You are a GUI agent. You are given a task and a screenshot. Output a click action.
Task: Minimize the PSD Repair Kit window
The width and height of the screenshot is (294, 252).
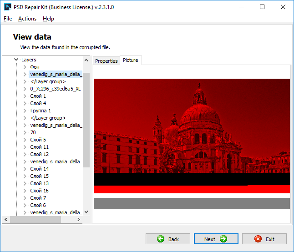coord(242,7)
